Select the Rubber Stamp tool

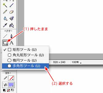pos(12,18)
